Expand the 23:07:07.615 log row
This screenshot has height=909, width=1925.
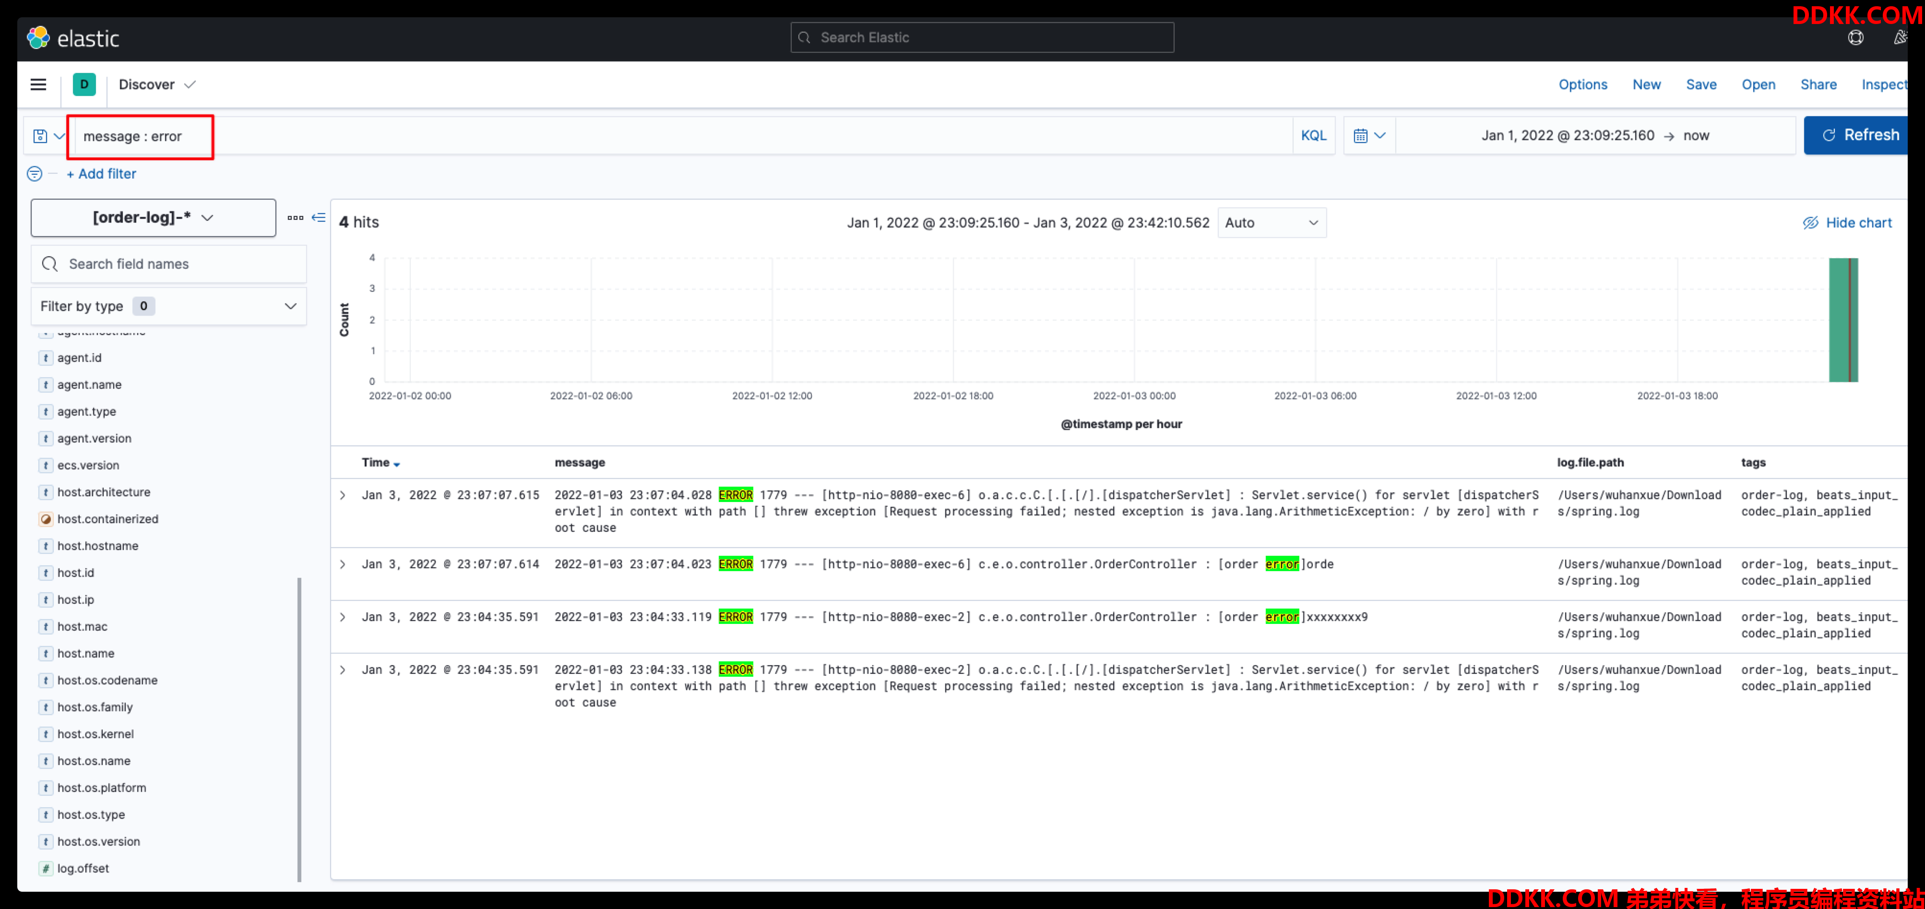pos(342,495)
